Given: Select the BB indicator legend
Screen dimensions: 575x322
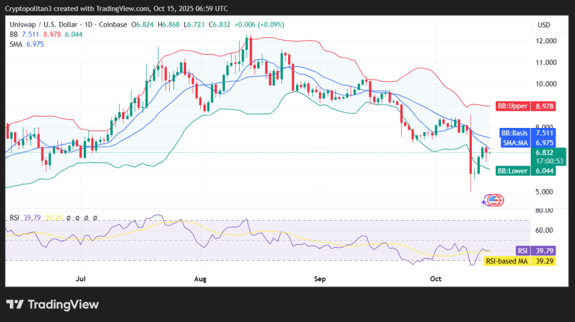Looking at the screenshot, I should pyautogui.click(x=13, y=35).
